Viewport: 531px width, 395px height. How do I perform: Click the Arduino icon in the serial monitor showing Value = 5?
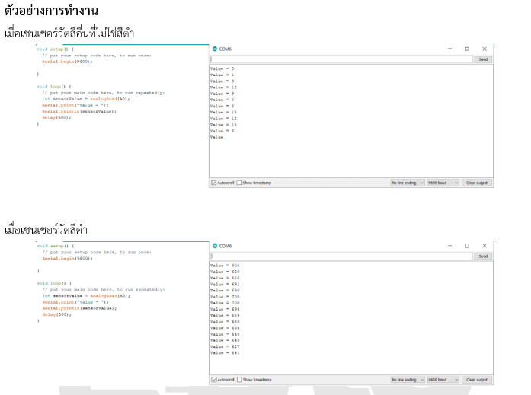(x=215, y=49)
